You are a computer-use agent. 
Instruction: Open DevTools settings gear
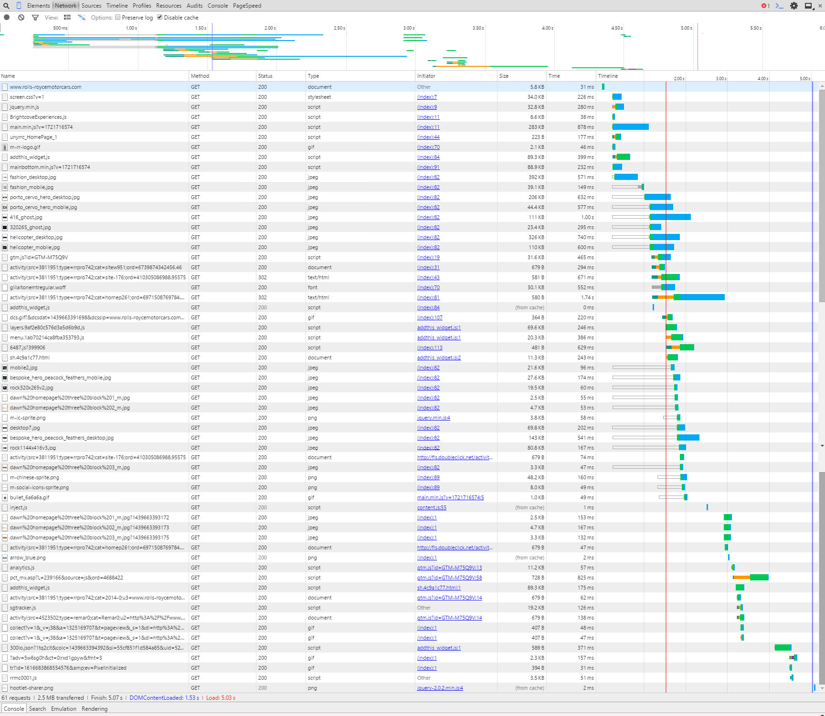coord(794,6)
